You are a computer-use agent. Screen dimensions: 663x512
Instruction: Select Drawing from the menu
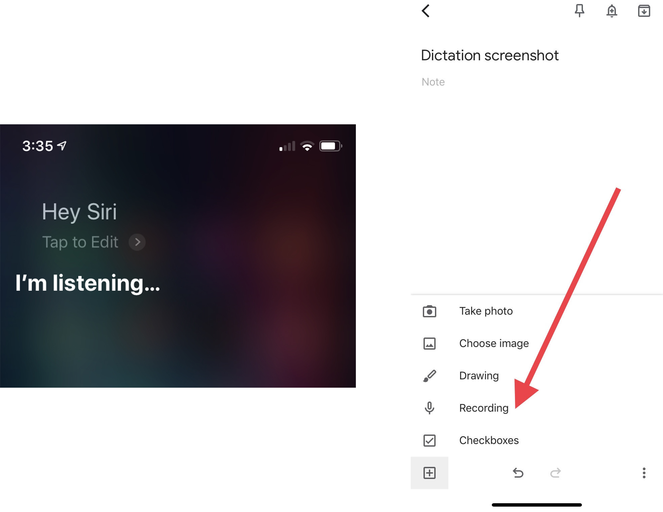pyautogui.click(x=537, y=376)
